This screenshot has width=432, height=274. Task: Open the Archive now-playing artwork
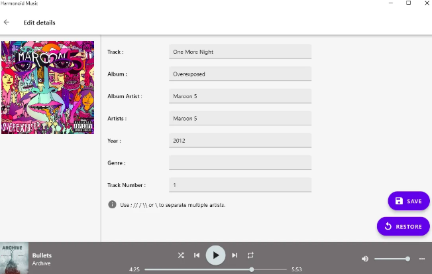click(14, 258)
